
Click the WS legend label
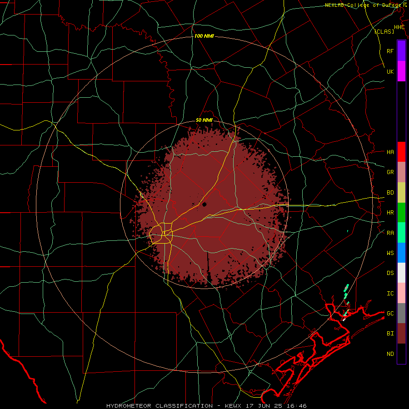[x=390, y=253]
